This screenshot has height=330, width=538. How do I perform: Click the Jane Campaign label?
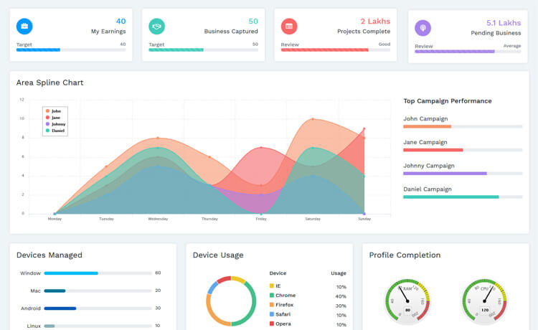pos(425,142)
